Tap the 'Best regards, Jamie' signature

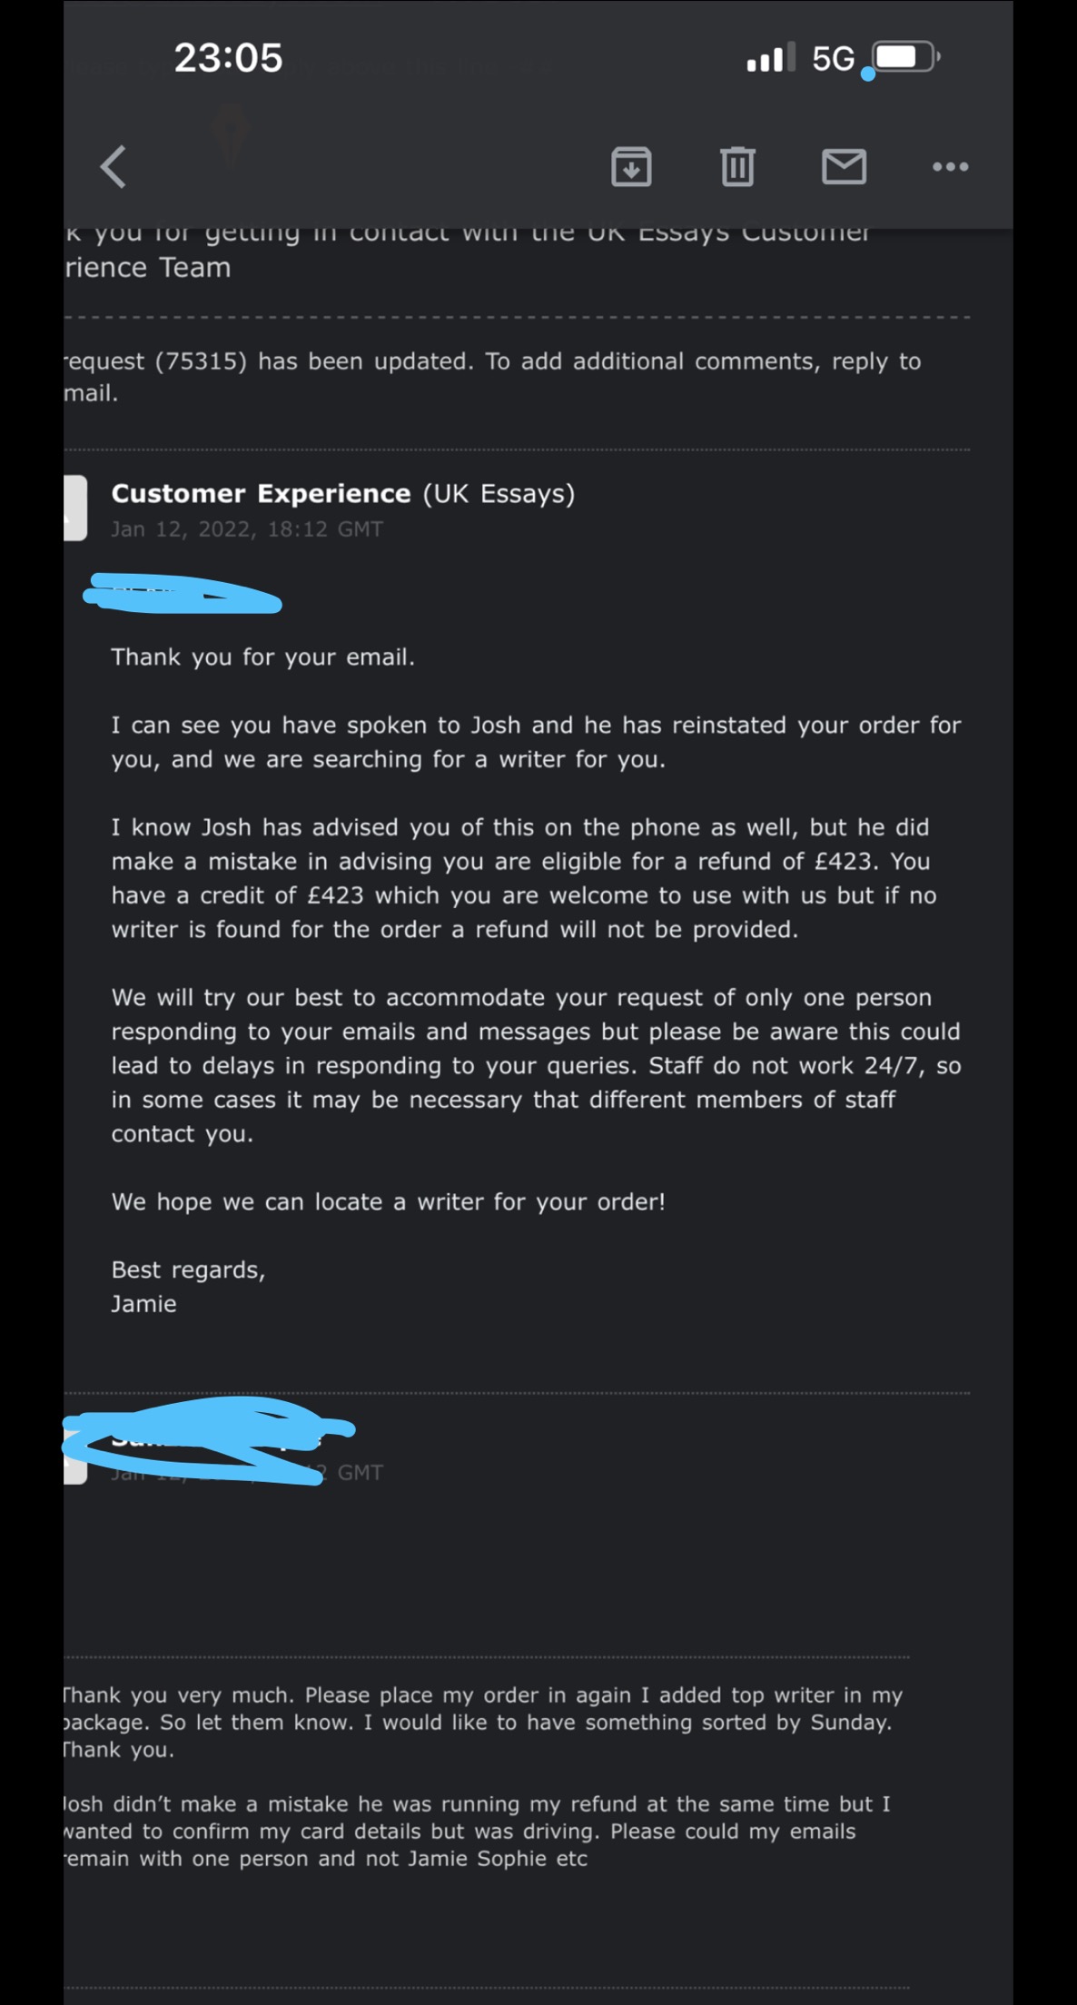(188, 1287)
